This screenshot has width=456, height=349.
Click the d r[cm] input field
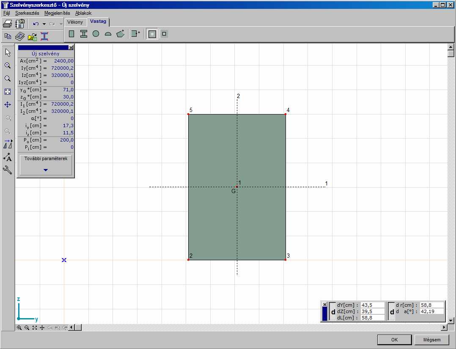(432, 305)
